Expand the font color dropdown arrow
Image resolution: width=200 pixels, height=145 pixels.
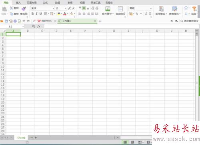tap(68, 14)
